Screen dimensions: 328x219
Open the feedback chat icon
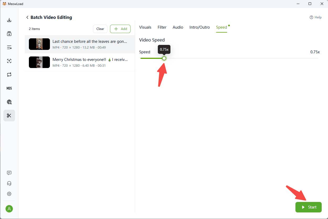(x=9, y=173)
